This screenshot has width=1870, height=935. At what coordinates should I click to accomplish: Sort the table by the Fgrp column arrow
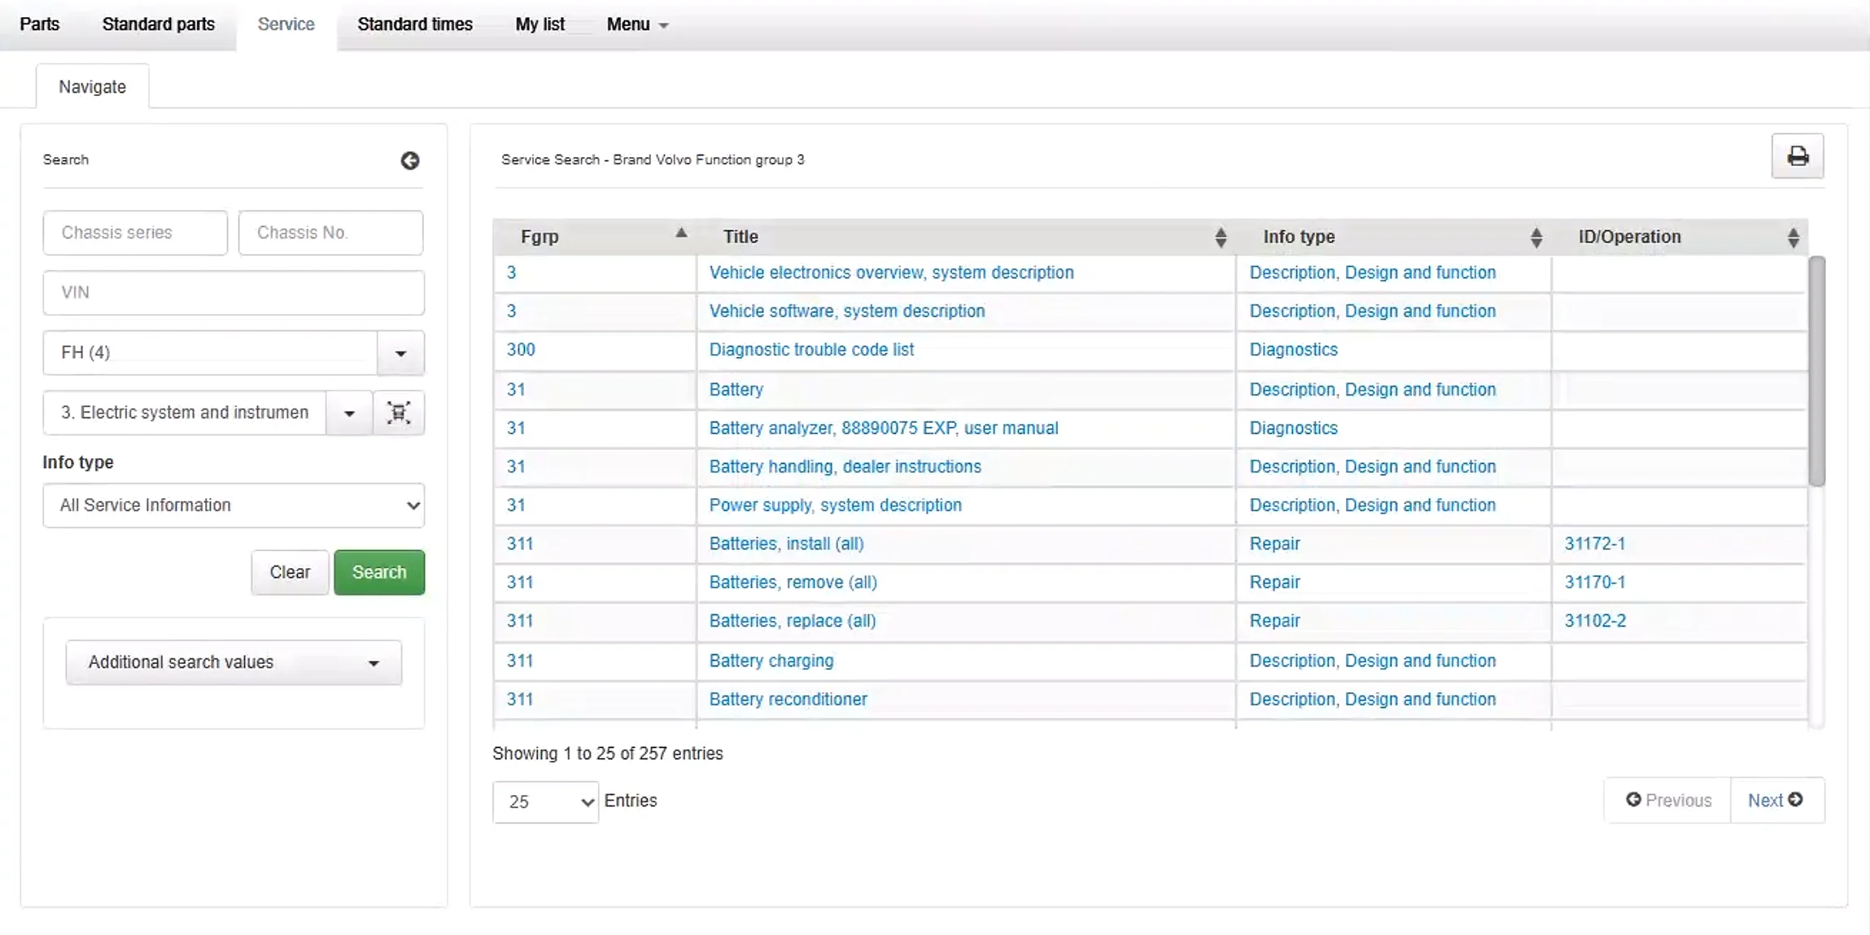[681, 234]
